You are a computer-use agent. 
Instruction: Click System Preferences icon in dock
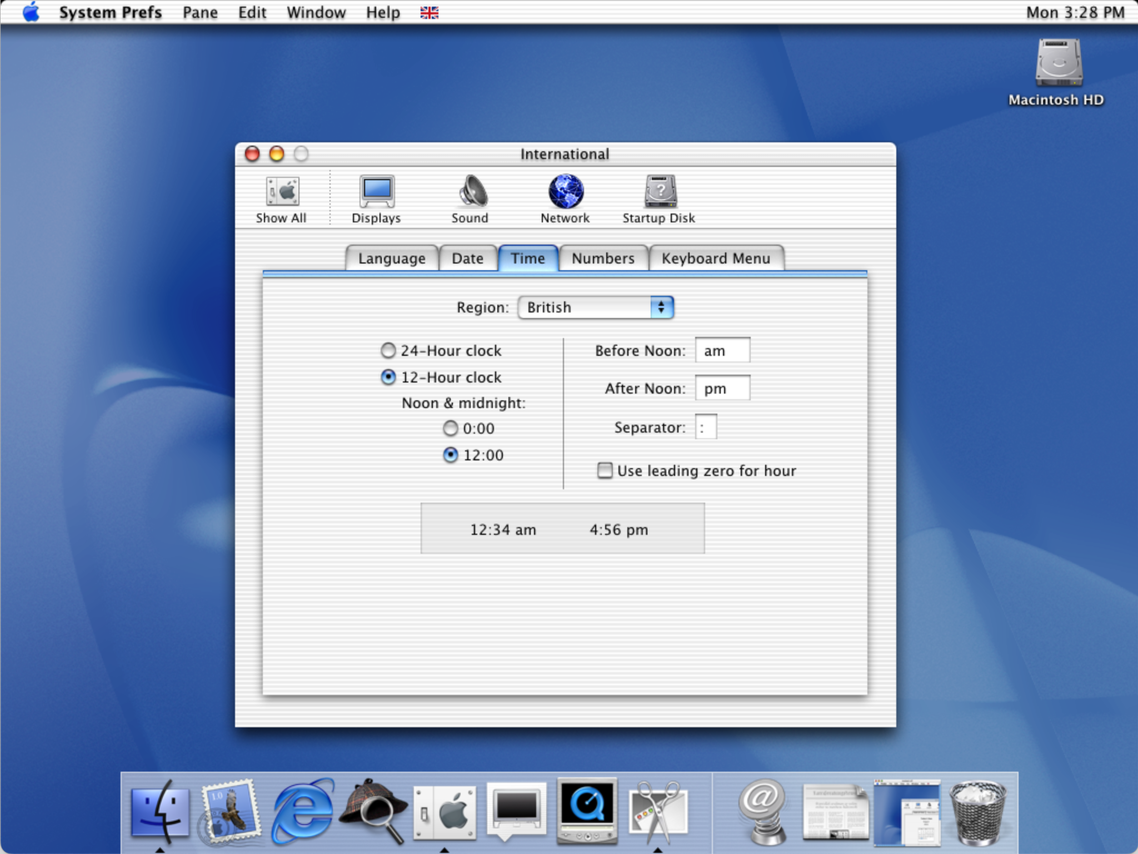click(445, 812)
